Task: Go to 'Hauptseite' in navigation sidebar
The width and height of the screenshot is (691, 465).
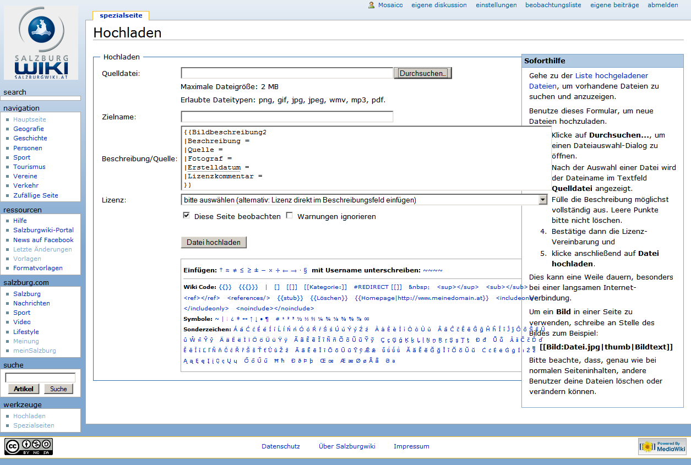Action: click(30, 119)
